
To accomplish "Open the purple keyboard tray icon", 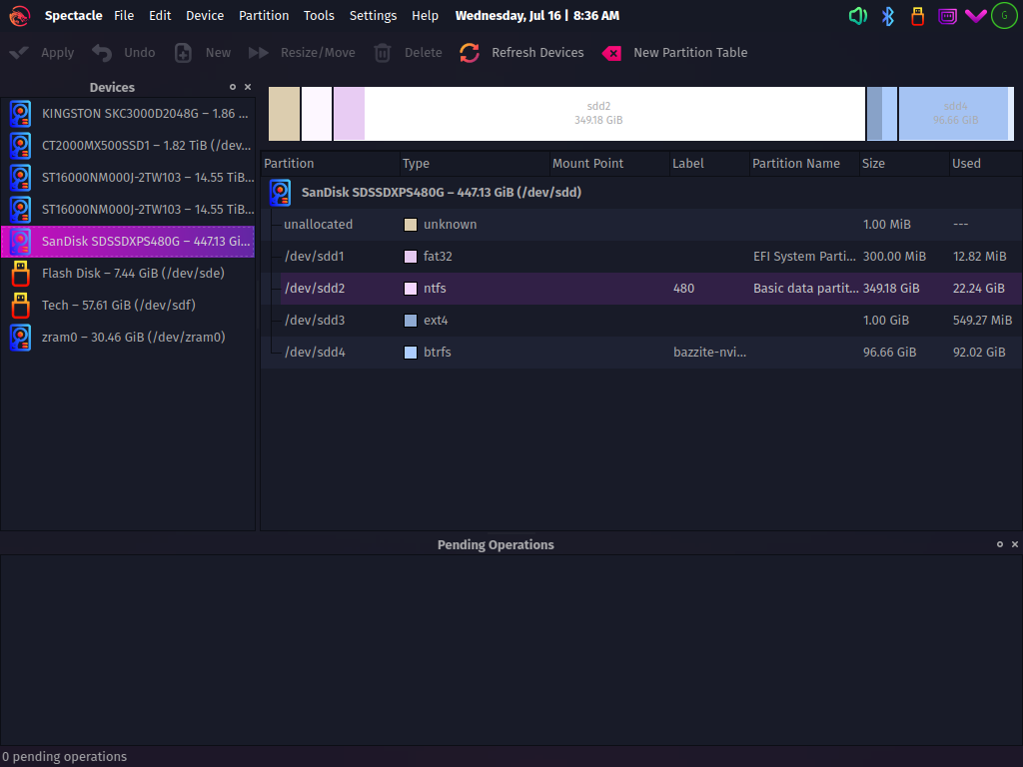I will [x=947, y=16].
